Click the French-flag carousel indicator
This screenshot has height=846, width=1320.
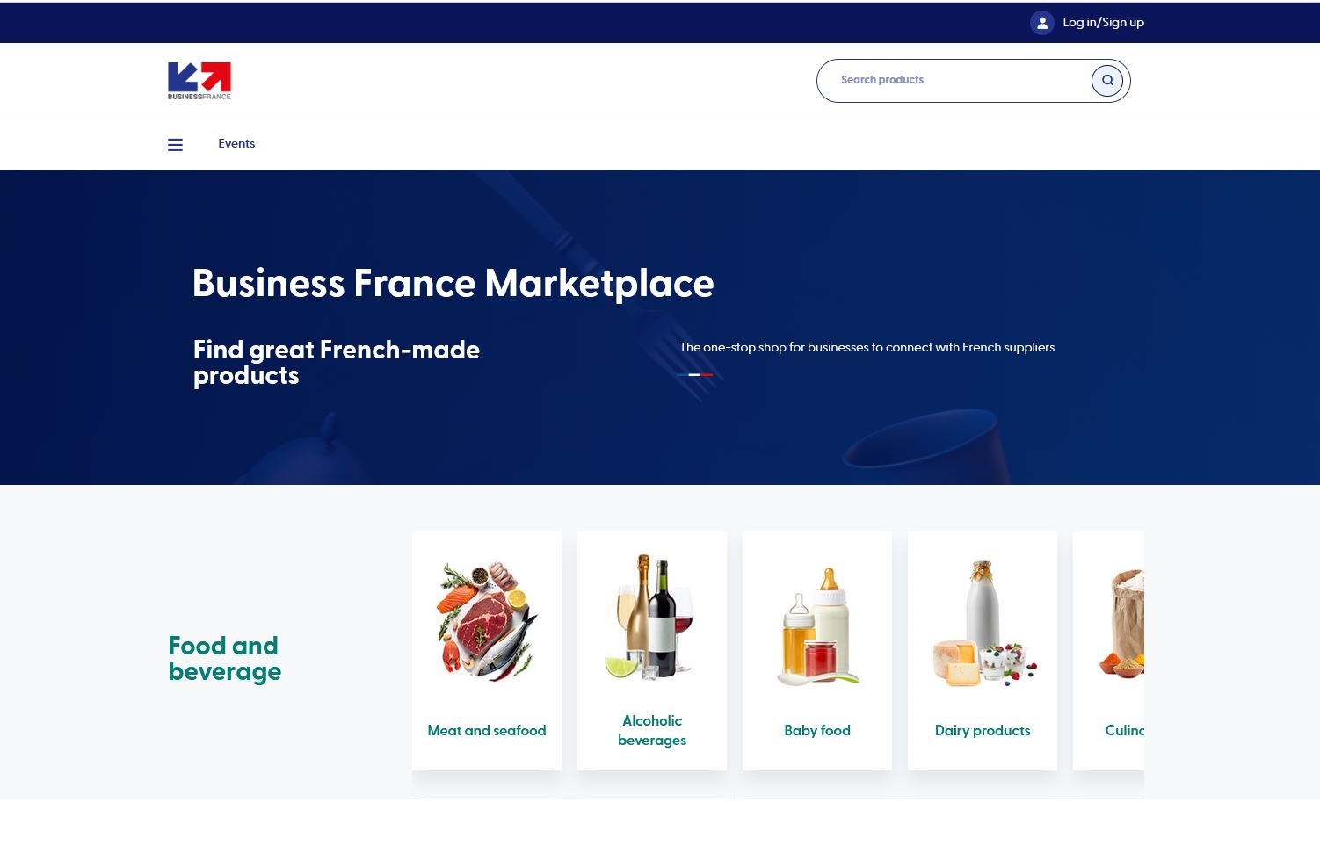[696, 374]
